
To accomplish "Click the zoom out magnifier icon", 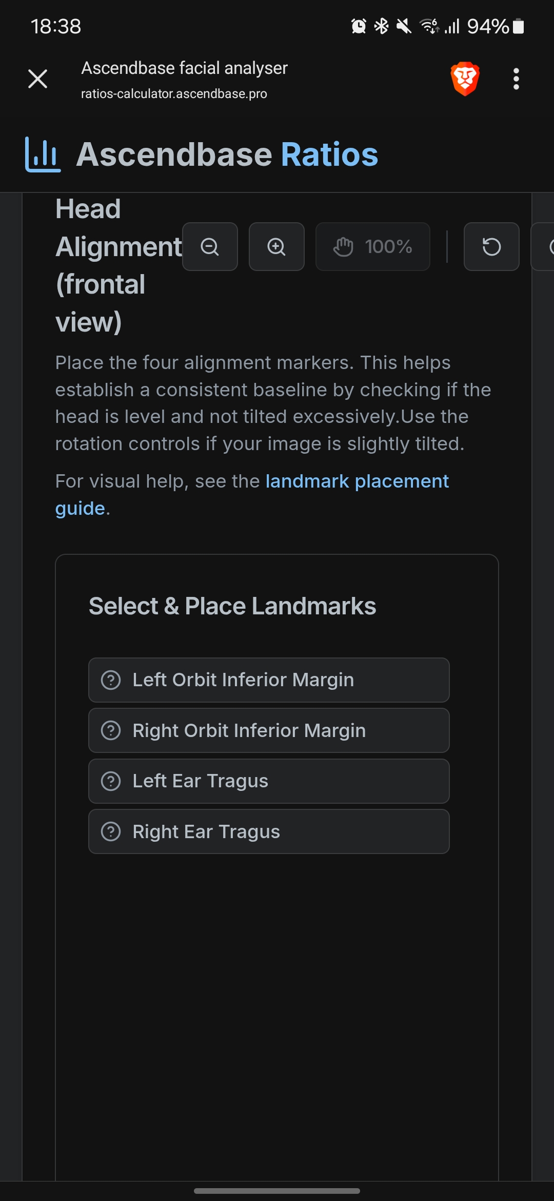I will coord(210,247).
